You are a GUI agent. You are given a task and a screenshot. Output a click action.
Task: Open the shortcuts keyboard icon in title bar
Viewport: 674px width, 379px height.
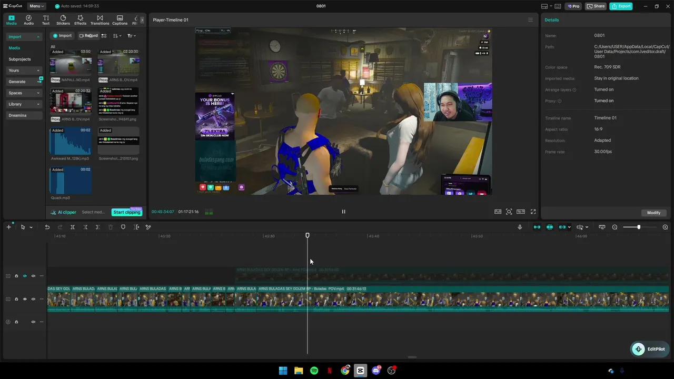coord(558,6)
